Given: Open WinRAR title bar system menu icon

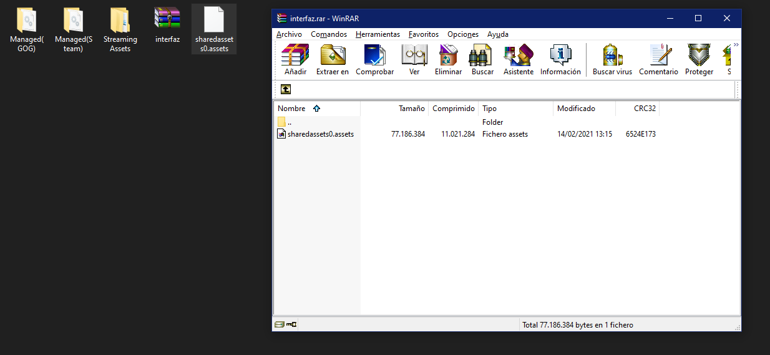Looking at the screenshot, I should [282, 18].
